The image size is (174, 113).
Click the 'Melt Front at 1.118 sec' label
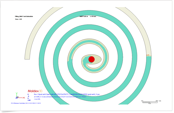coord(88,16)
